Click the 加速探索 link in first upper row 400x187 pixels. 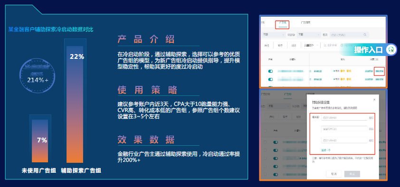click(x=369, y=71)
